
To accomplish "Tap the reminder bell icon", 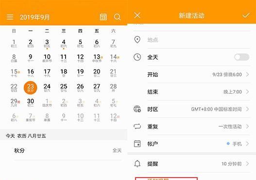I will [x=137, y=164].
